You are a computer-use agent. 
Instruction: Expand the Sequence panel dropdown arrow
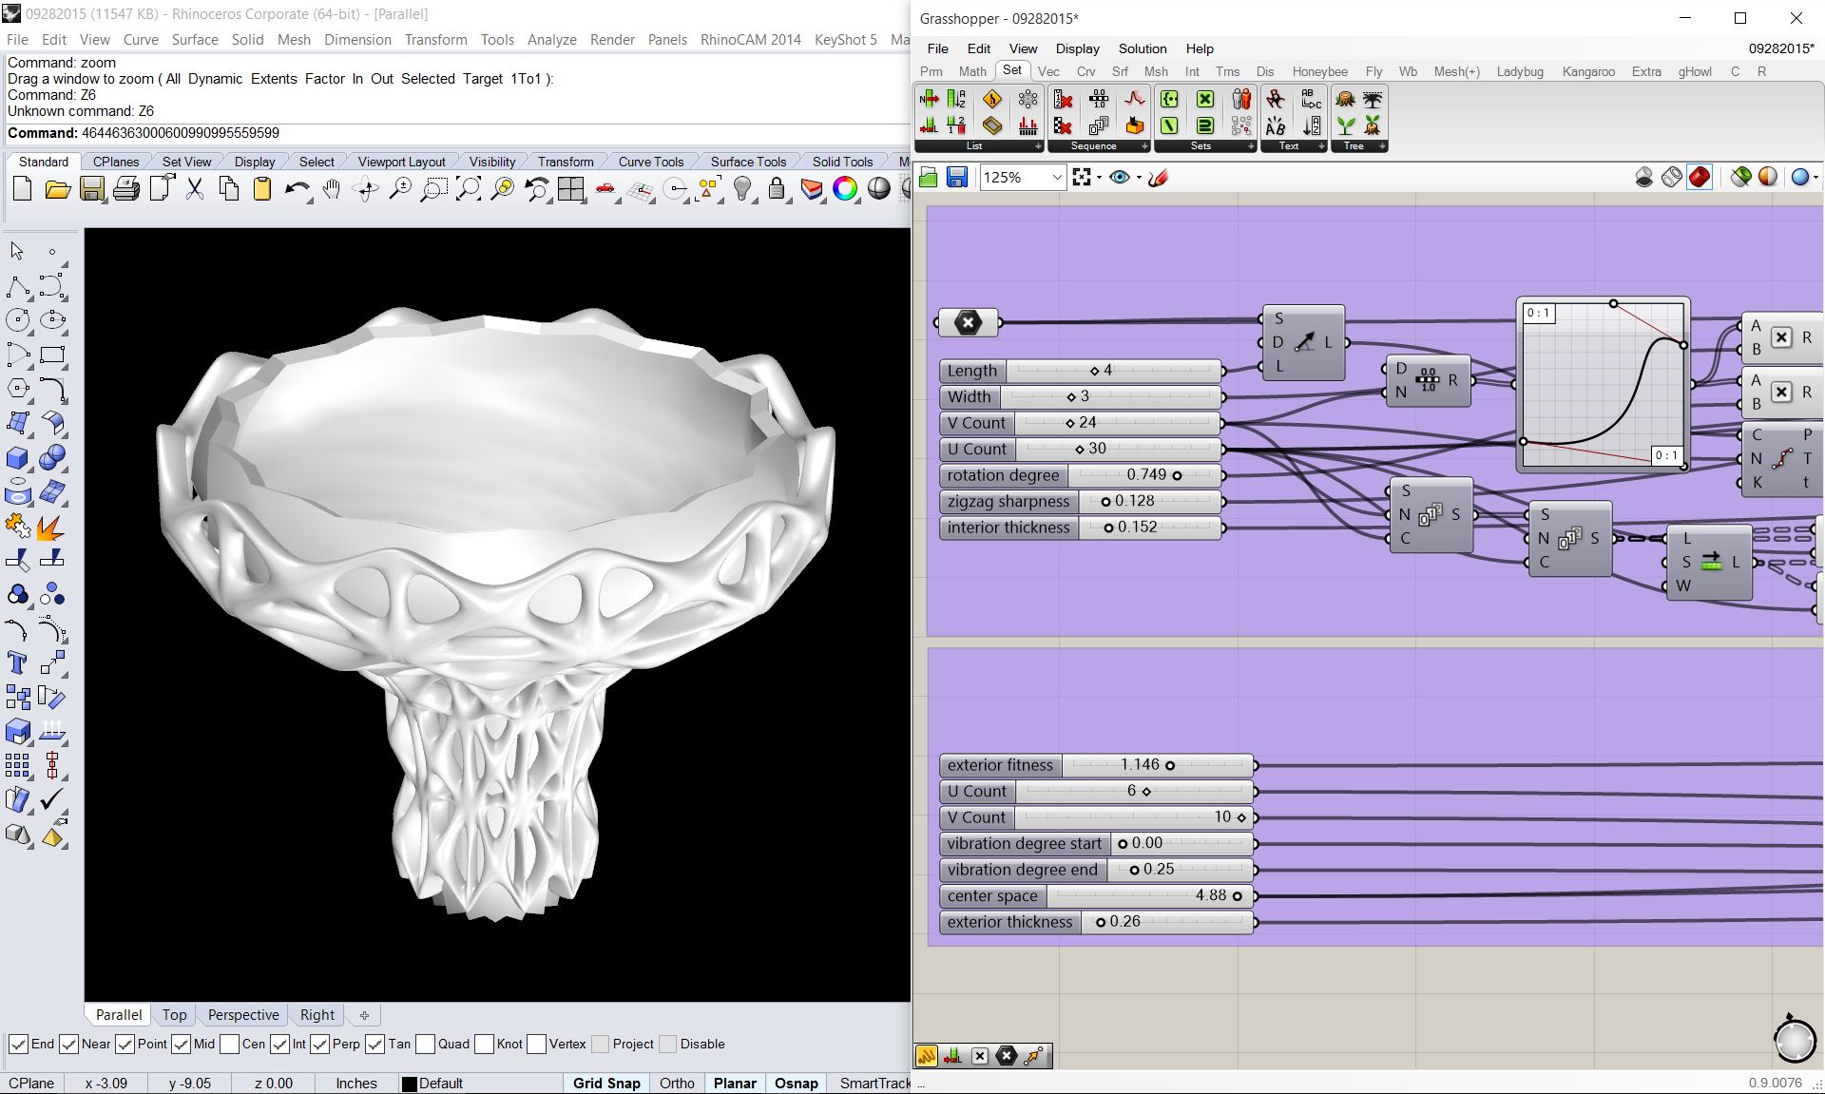tap(1144, 146)
